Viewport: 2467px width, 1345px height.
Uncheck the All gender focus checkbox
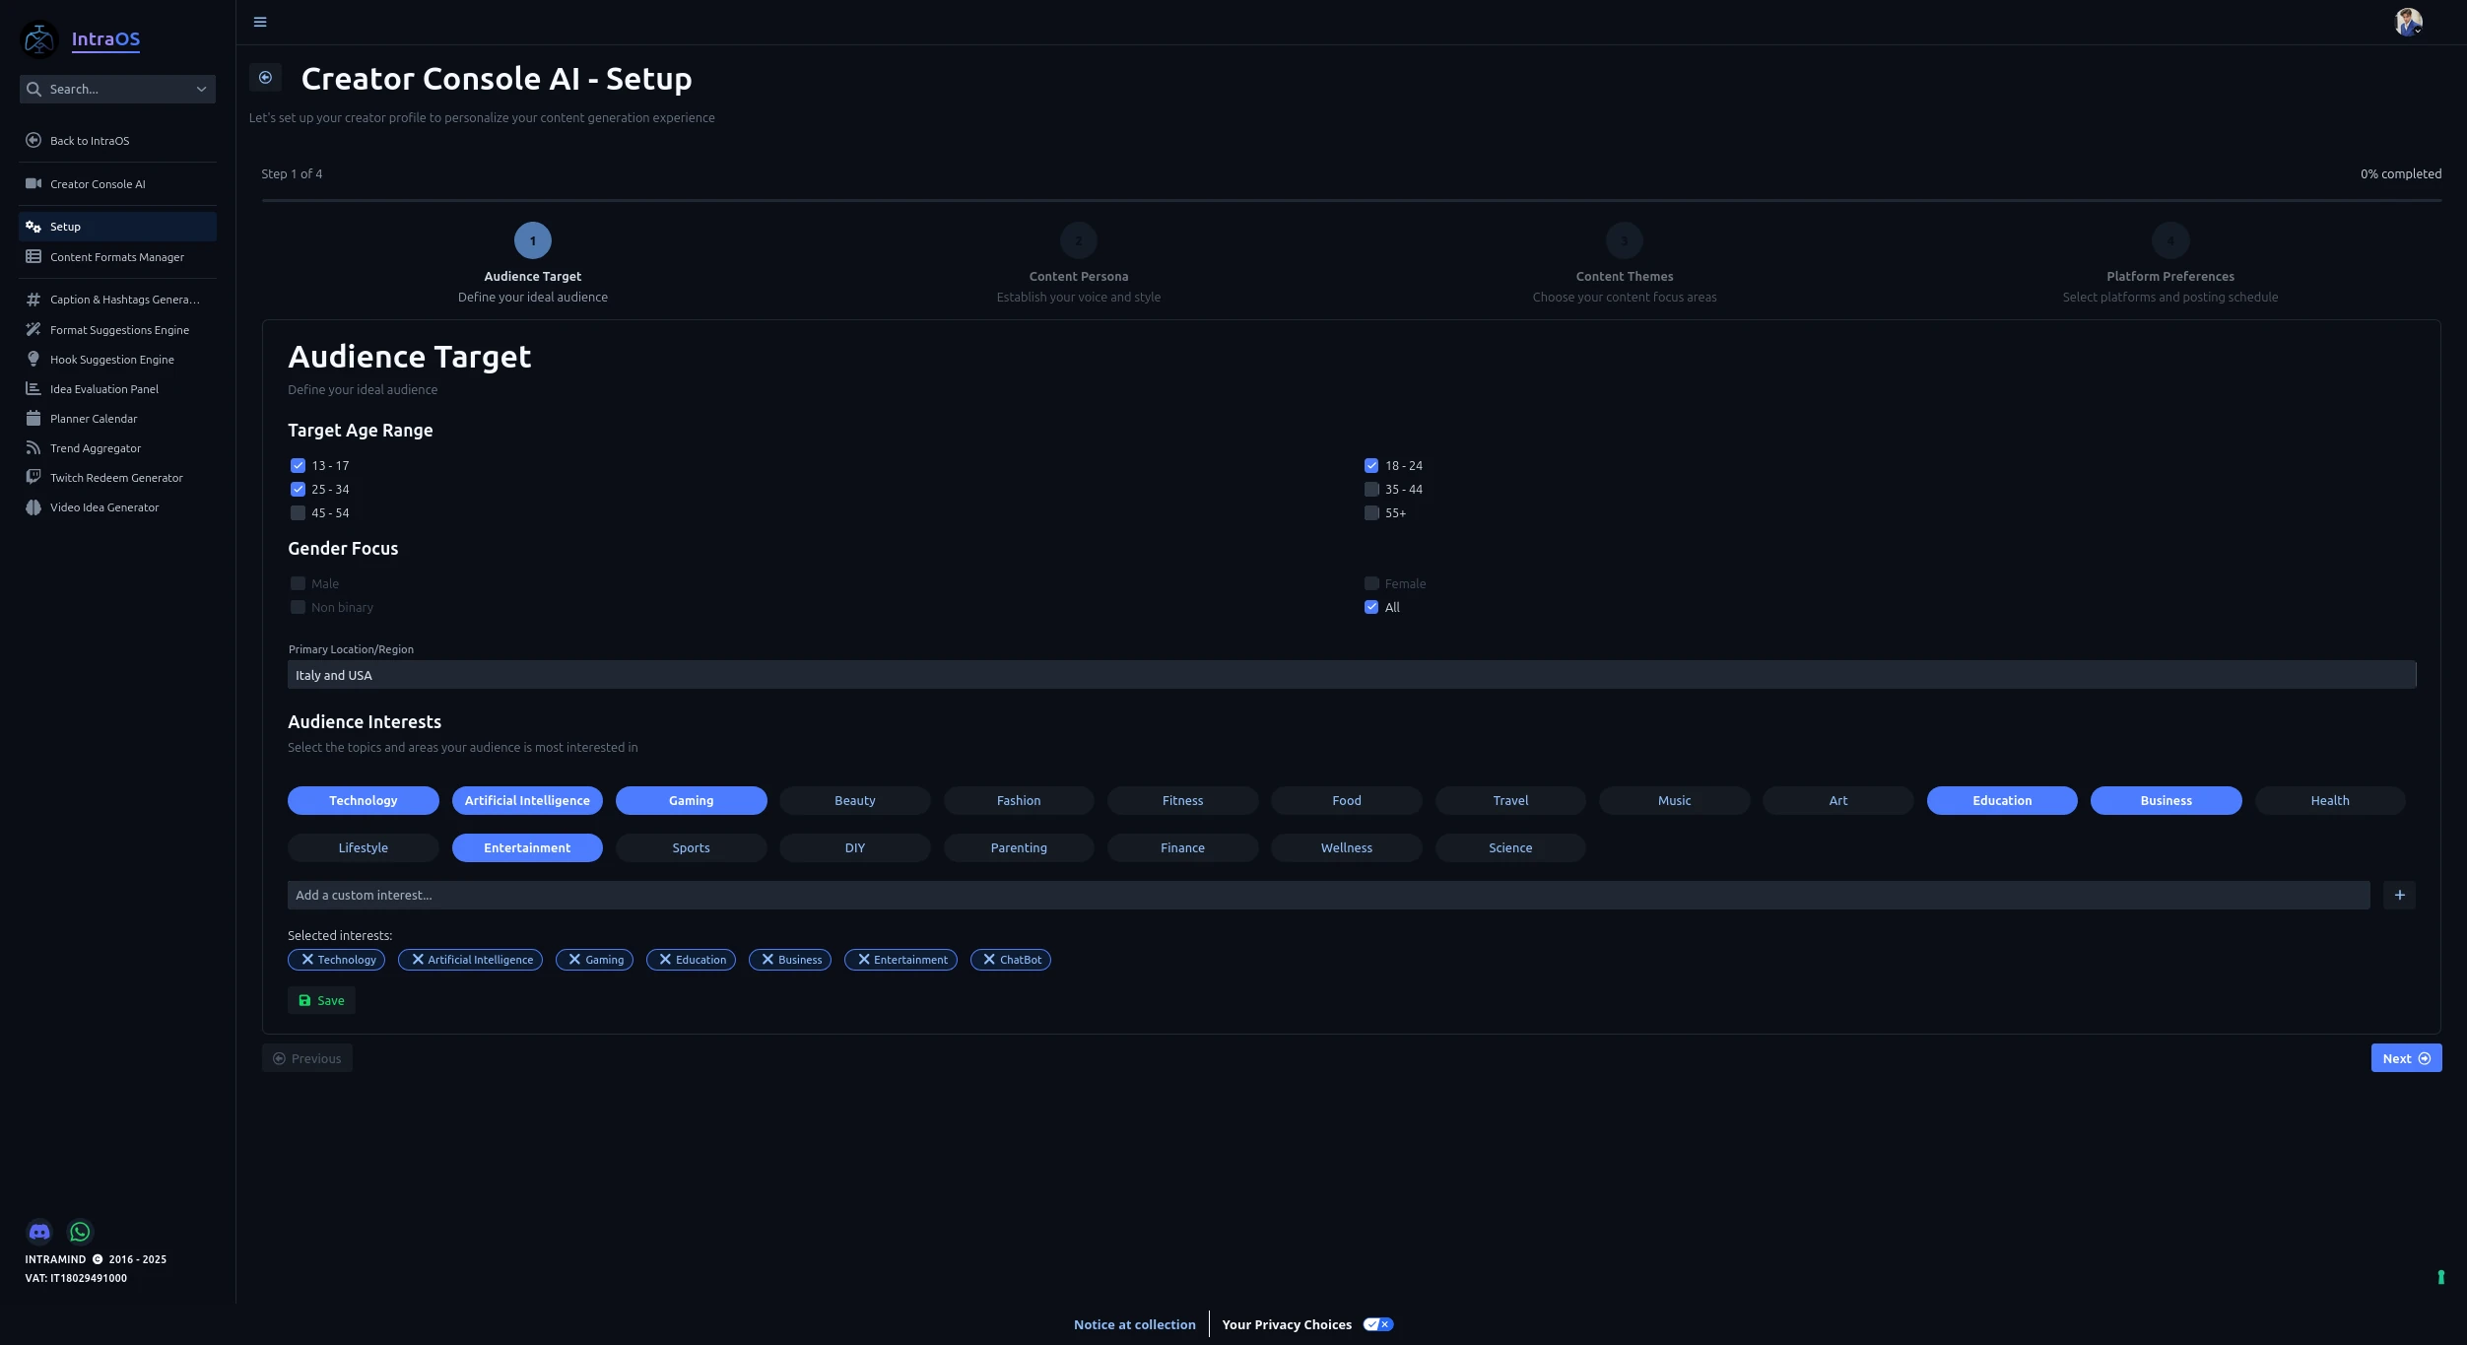1371,608
